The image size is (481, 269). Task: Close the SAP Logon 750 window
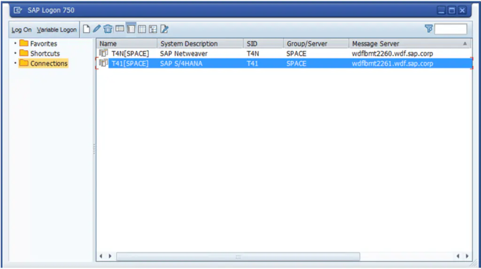(x=462, y=10)
